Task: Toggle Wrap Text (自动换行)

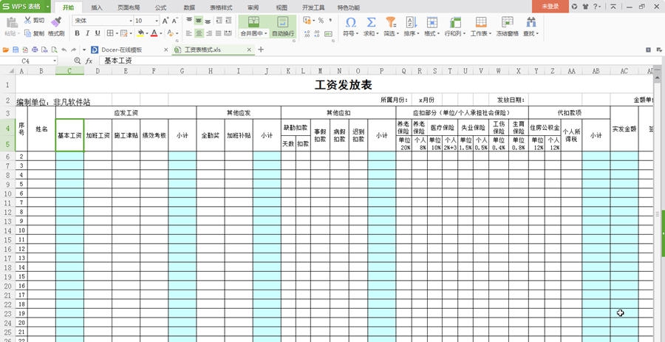Action: [x=283, y=26]
